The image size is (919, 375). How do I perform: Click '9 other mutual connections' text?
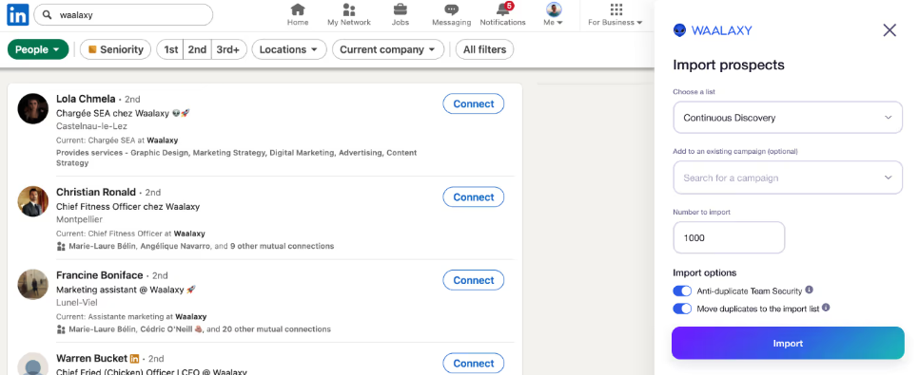click(x=282, y=246)
